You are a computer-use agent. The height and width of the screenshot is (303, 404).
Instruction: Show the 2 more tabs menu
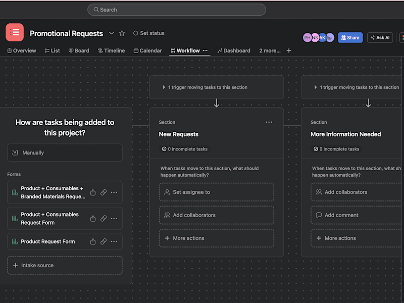click(270, 50)
